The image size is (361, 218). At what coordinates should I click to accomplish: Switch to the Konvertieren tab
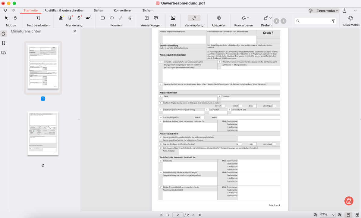click(123, 10)
